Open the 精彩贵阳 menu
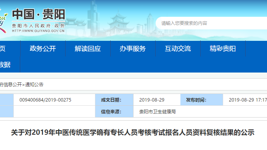The image size is (267, 150). 223,48
